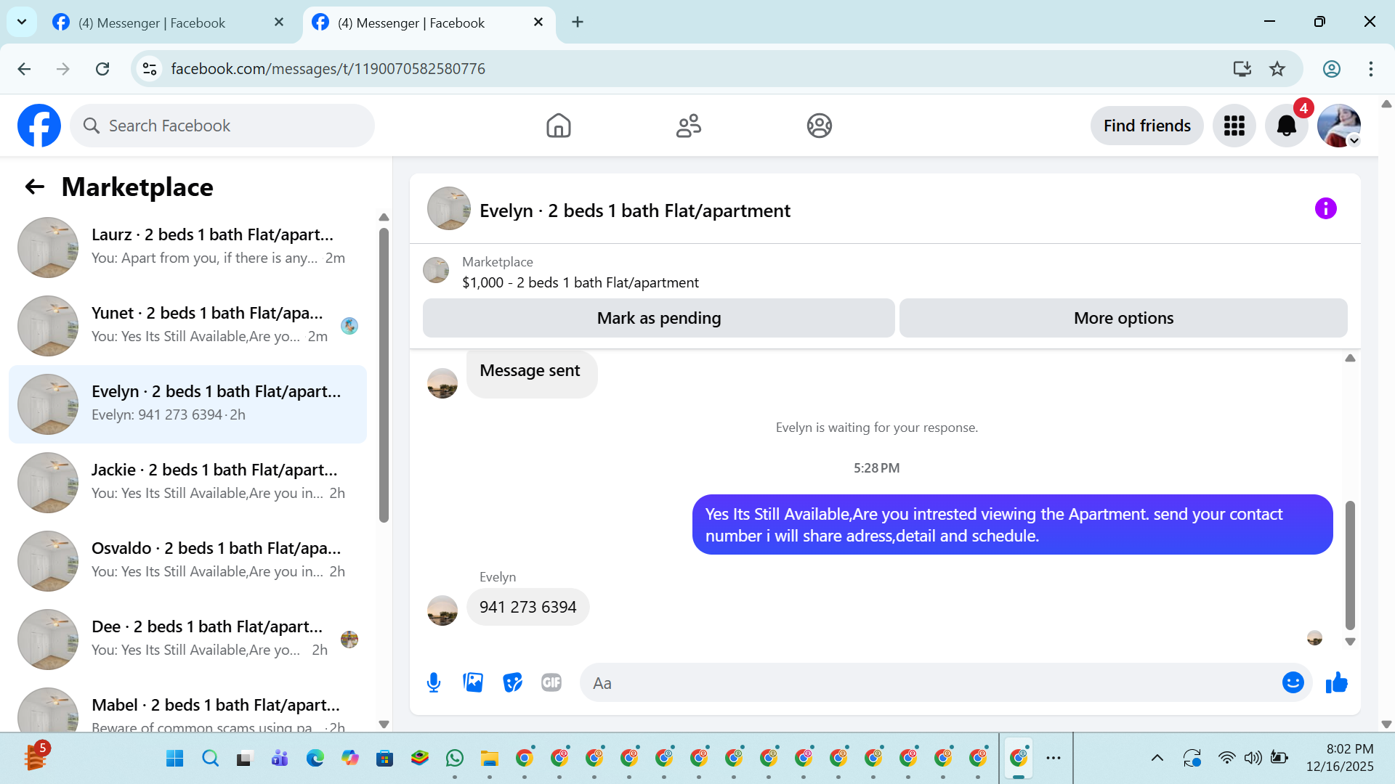1395x784 pixels.
Task: Open the Chrome three-dot menu
Action: pyautogui.click(x=1370, y=69)
